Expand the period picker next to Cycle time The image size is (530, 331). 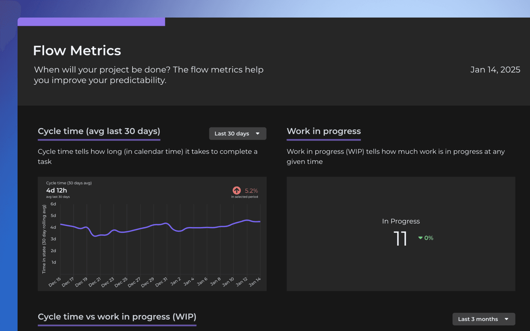click(x=238, y=134)
